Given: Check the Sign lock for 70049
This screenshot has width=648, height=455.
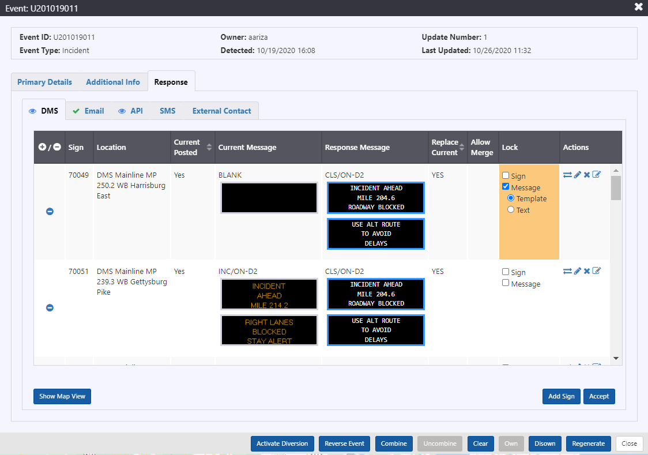Looking at the screenshot, I should pos(506,175).
